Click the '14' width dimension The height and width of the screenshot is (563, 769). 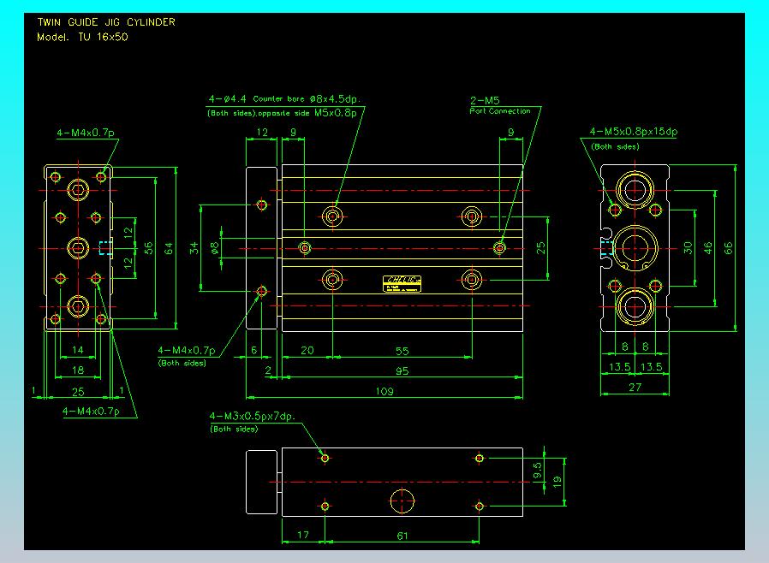tap(77, 350)
